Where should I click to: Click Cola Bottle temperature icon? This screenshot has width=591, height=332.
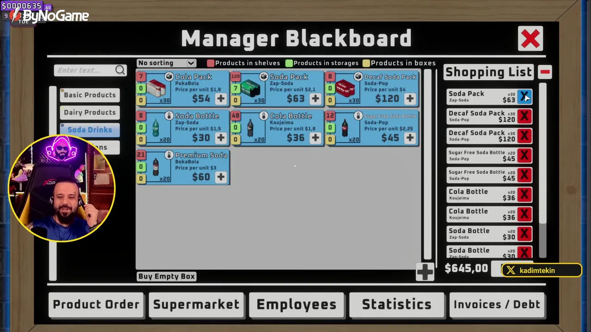pyautogui.click(x=264, y=116)
